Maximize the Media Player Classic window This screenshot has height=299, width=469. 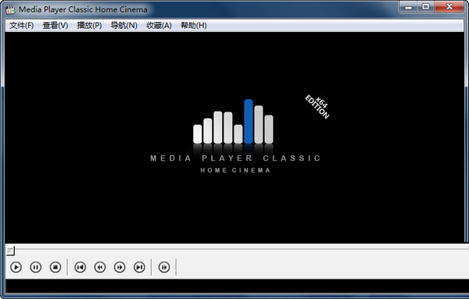tap(426, 7)
